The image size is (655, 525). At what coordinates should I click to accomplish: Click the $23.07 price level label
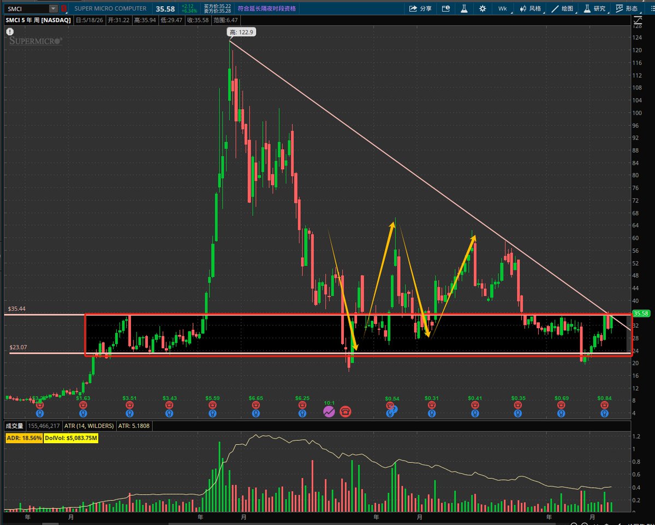pyautogui.click(x=17, y=347)
